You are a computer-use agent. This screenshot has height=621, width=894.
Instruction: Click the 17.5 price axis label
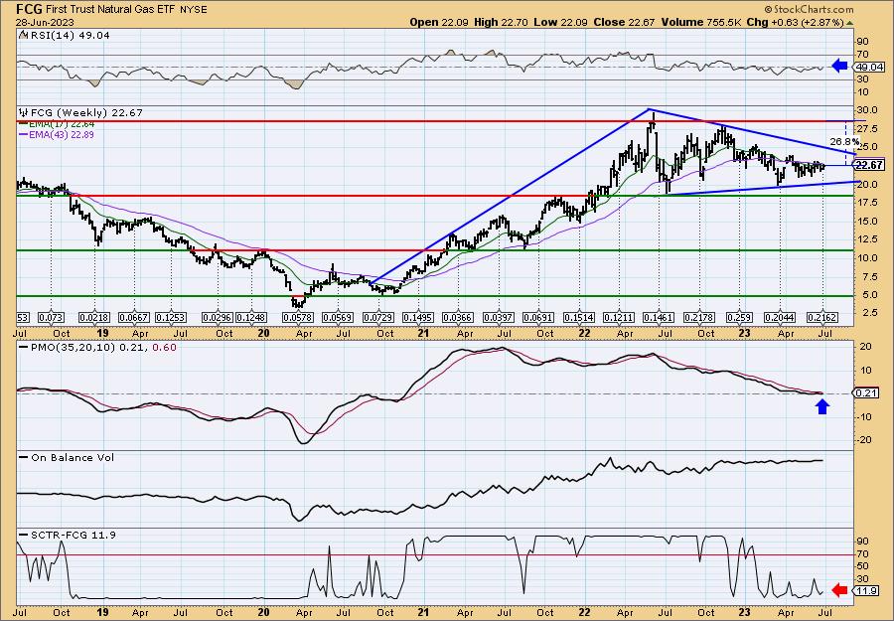pos(866,203)
